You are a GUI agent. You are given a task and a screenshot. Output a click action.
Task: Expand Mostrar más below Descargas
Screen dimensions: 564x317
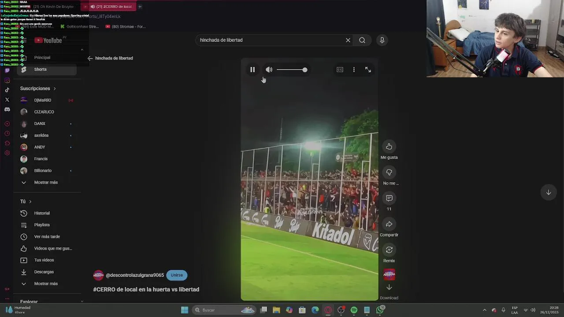(47, 284)
